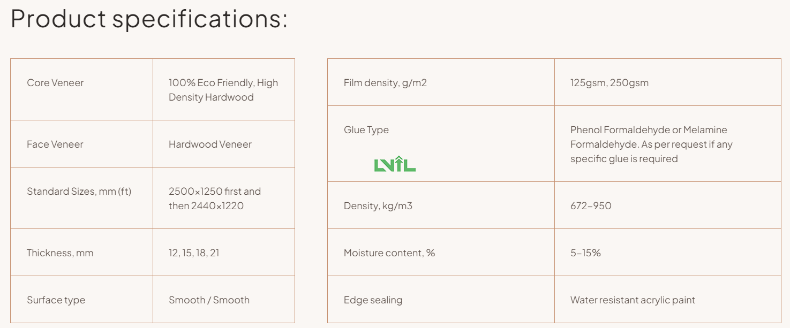Select the 125gsm, 250gsm value
The height and width of the screenshot is (328, 790).
(x=610, y=83)
